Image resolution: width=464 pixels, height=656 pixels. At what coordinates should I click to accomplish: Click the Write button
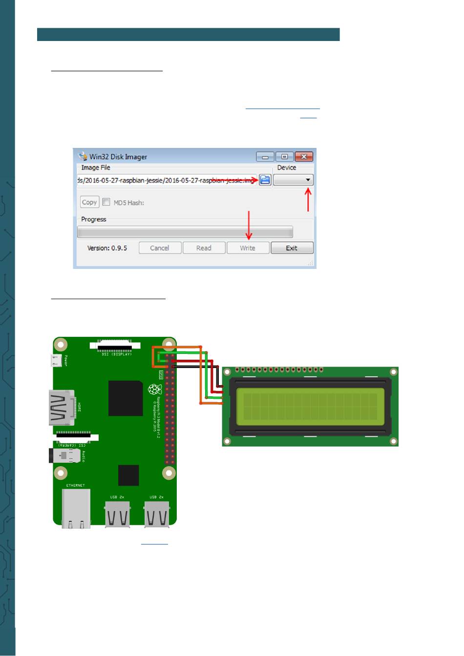pos(248,248)
